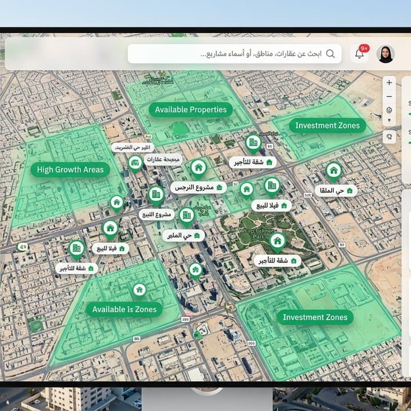The width and height of the screenshot is (411, 411).
Task: Open the مشروع النرجس listing label
Action: [x=199, y=187]
